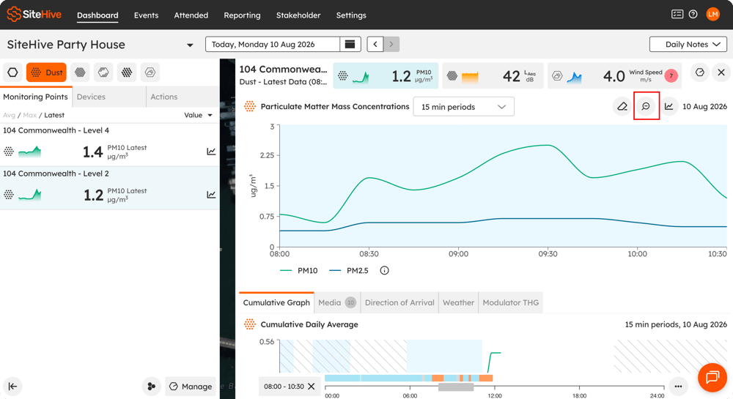This screenshot has width=733, height=399.
Task: Click the Particulate Matter hexagon icon
Action: (250, 106)
